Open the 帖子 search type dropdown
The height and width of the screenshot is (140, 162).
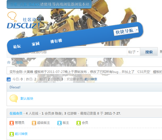point(133,52)
